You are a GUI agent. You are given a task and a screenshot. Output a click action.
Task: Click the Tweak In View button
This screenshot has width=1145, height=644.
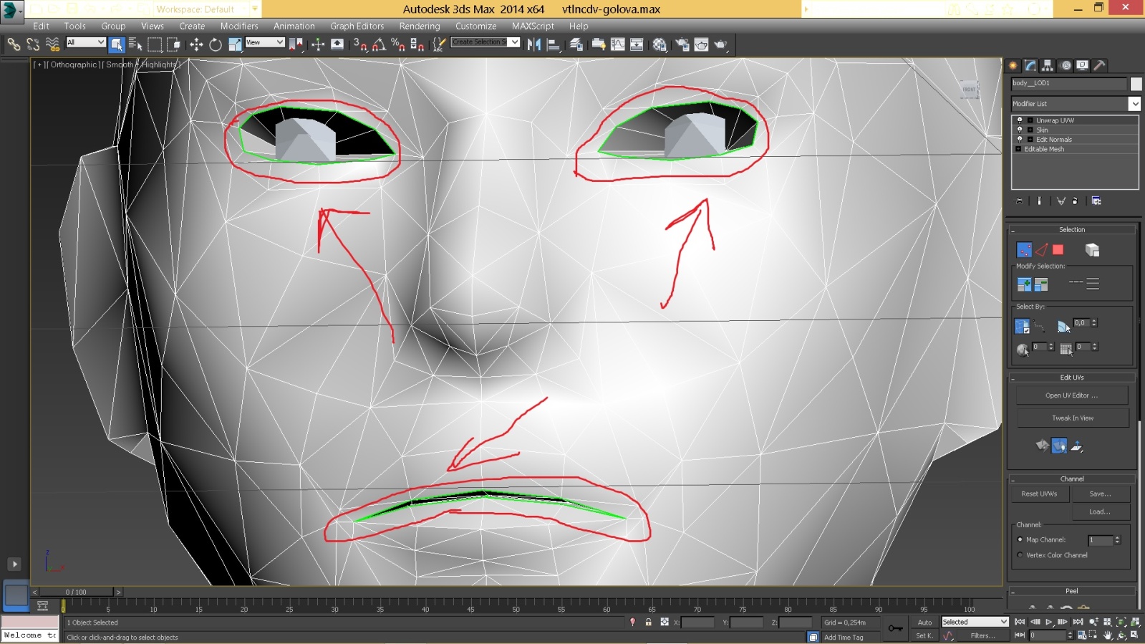click(1073, 418)
